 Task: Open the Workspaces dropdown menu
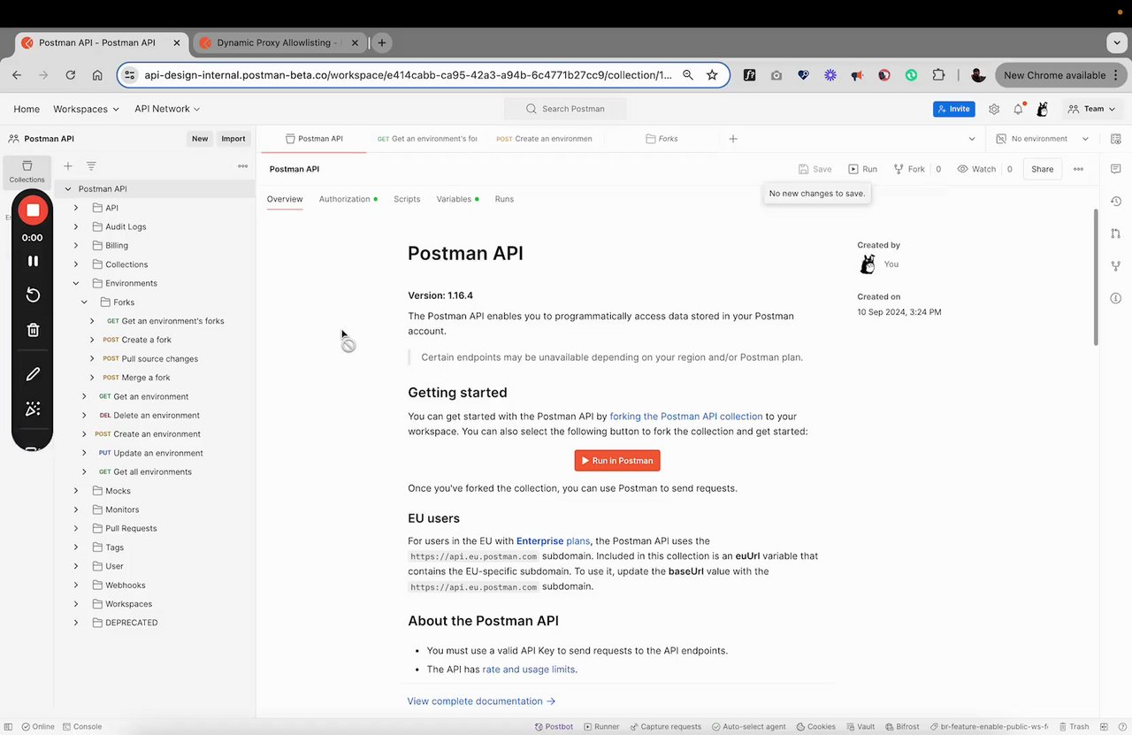point(86,109)
